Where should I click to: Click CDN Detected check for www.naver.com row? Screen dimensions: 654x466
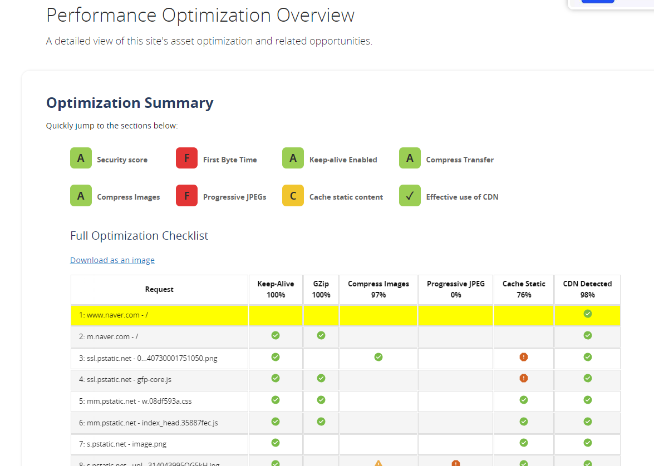coord(588,314)
